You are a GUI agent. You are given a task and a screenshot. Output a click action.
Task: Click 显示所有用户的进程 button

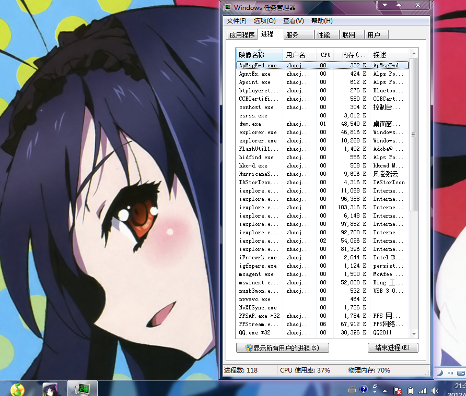282,347
